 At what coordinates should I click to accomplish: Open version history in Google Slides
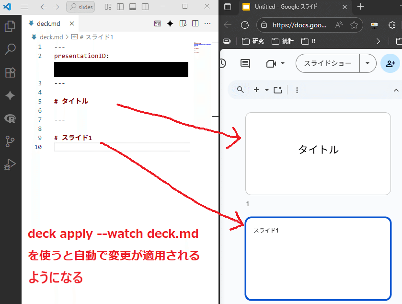tap(222, 63)
